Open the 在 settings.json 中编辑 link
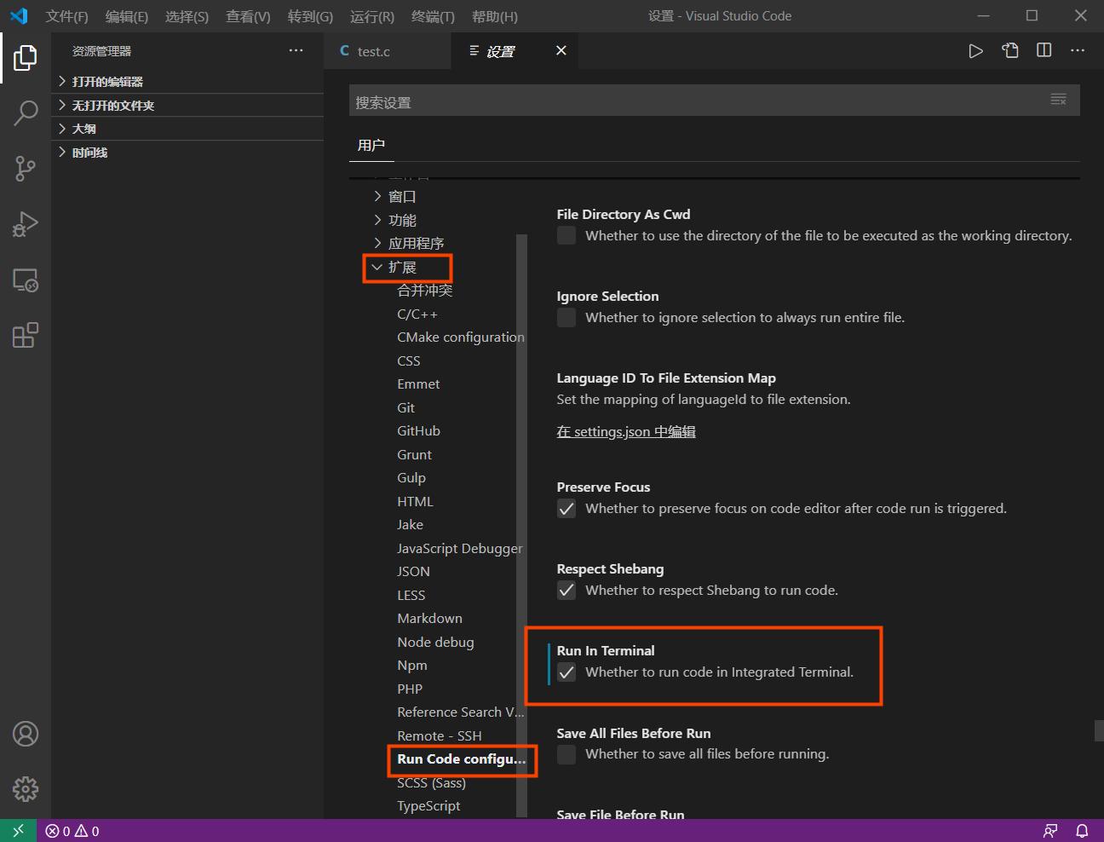Image resolution: width=1104 pixels, height=842 pixels. point(626,431)
